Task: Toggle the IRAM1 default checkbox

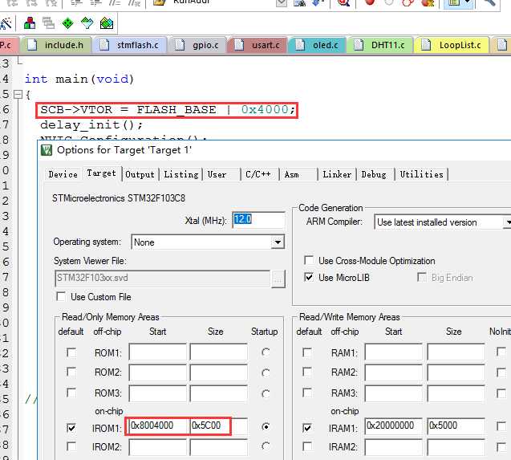Action: pos(307,428)
